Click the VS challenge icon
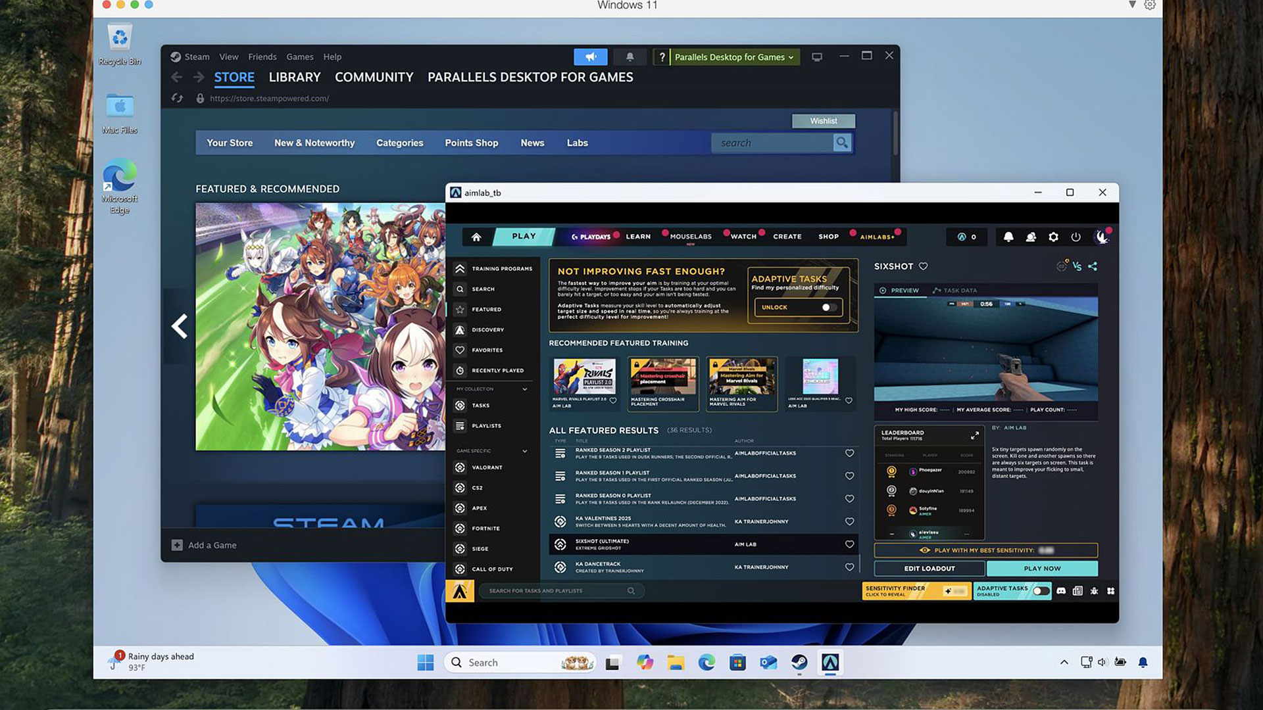 click(1077, 266)
